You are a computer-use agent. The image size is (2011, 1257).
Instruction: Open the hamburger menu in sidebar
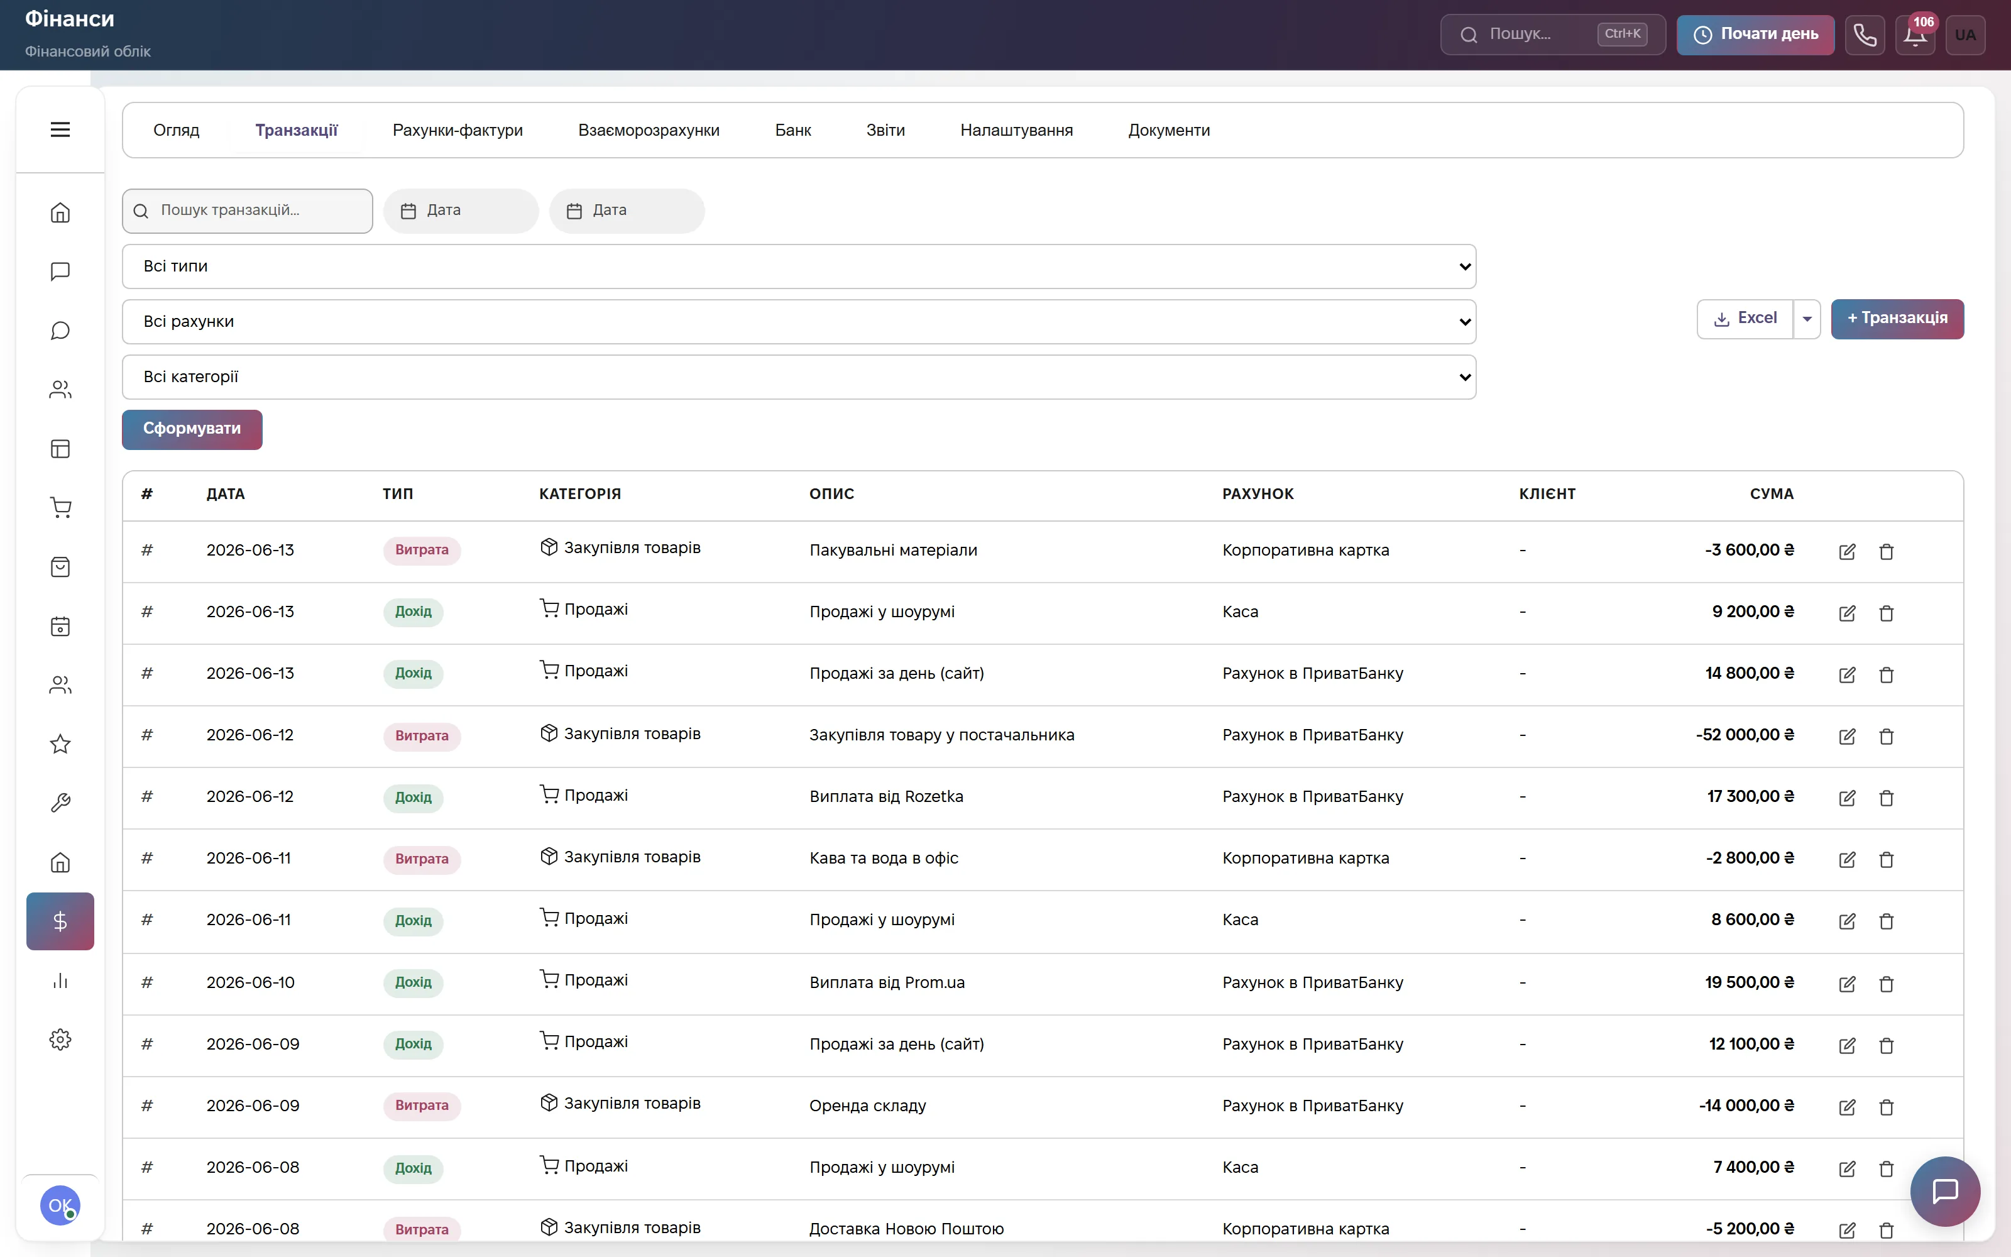pos(60,129)
